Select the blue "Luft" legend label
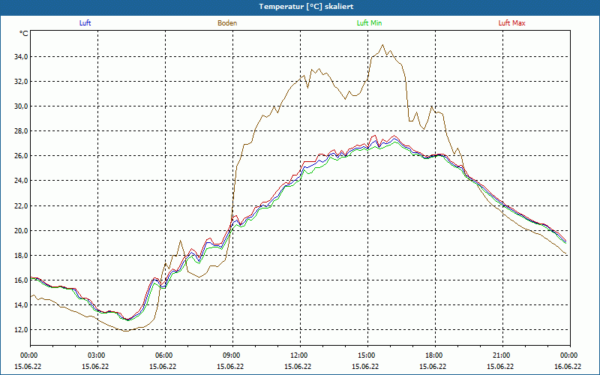 [85, 23]
